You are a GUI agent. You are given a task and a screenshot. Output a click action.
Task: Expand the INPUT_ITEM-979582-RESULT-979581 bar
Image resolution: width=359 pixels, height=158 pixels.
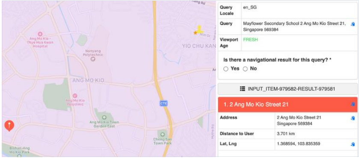point(288,89)
